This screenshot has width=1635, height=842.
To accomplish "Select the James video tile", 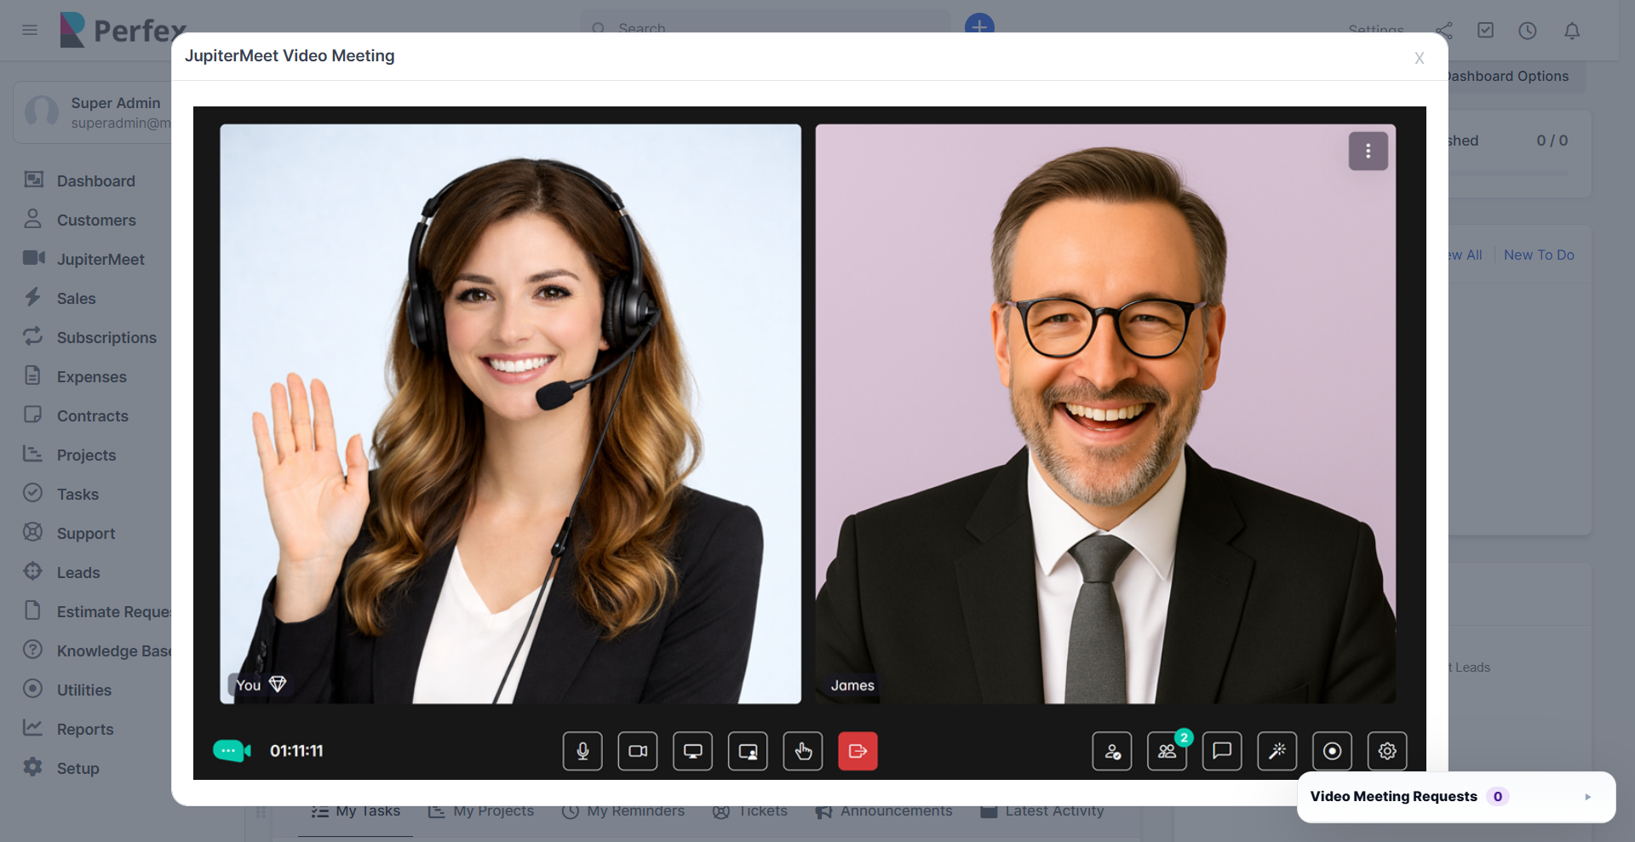I will pos(1105,414).
